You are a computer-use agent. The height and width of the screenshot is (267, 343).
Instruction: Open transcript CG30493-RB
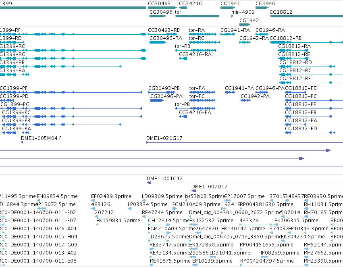164,30
